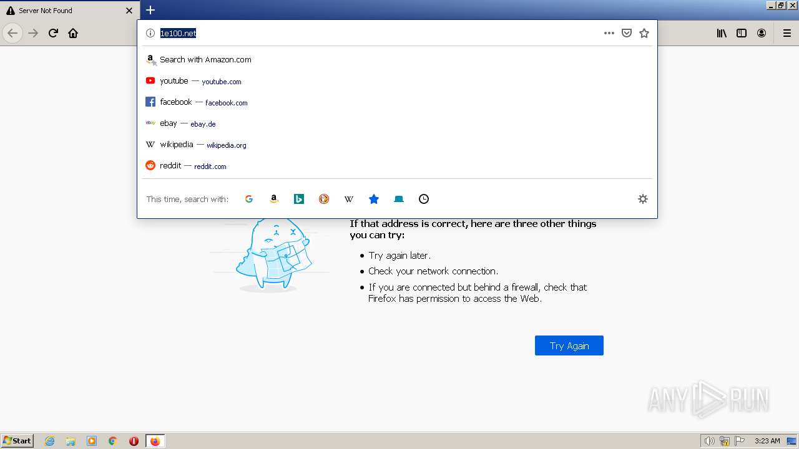799x449 pixels.
Task: Click 'Try again later.' text
Action: (399, 256)
